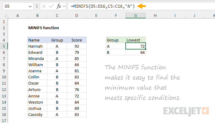Select column H header

155,15
